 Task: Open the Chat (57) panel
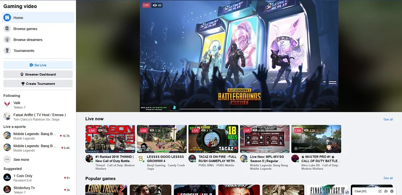click(360, 191)
